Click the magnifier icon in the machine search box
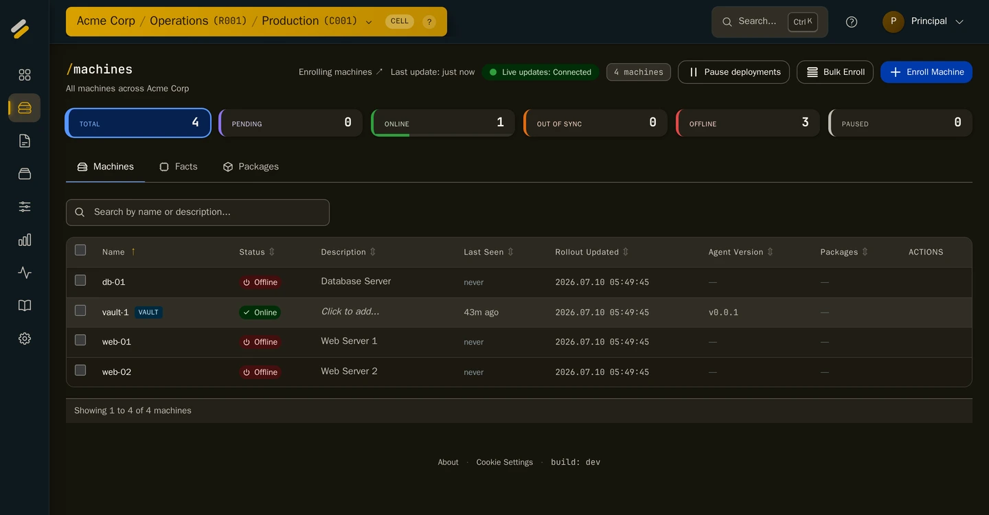The height and width of the screenshot is (515, 989). (80, 212)
